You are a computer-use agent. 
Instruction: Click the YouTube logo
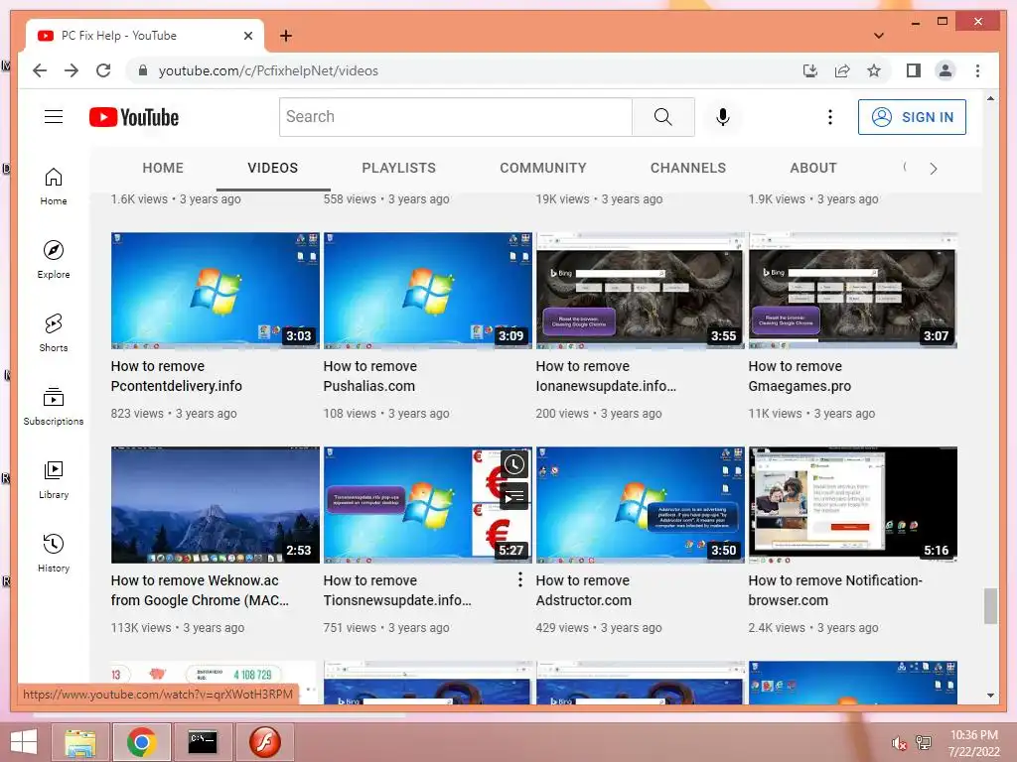134,117
